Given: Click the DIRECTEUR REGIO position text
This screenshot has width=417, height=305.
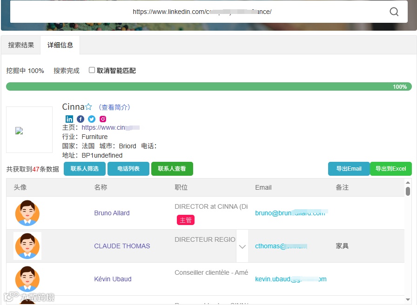Looking at the screenshot, I should pyautogui.click(x=205, y=239).
